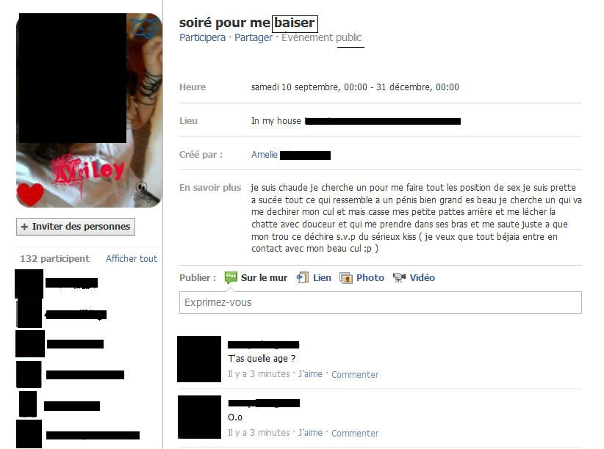The height and width of the screenshot is (449, 604).
Task: Open the first participant's avatar thumbnail
Action: point(29,284)
